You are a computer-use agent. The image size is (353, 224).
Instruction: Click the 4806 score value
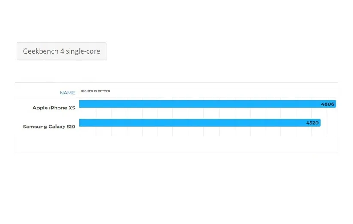coord(327,104)
